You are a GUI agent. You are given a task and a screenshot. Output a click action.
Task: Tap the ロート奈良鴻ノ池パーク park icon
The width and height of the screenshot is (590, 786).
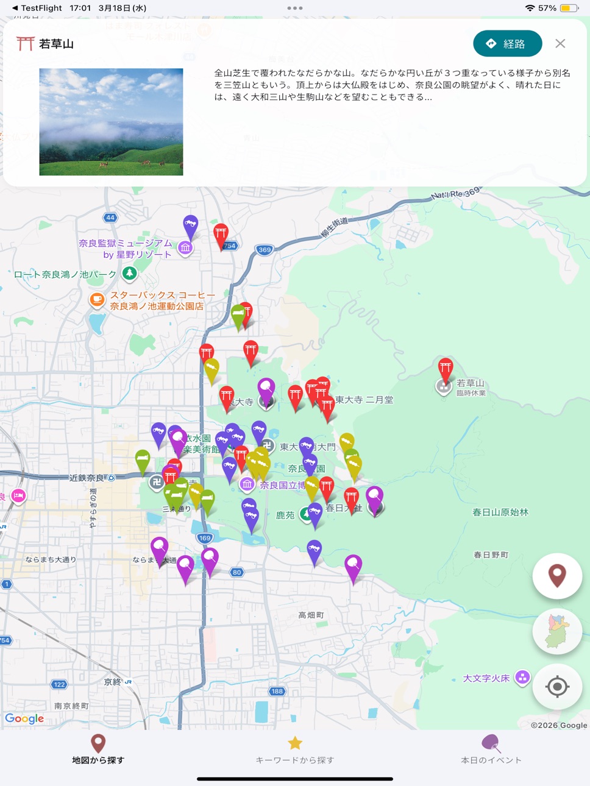coord(129,274)
